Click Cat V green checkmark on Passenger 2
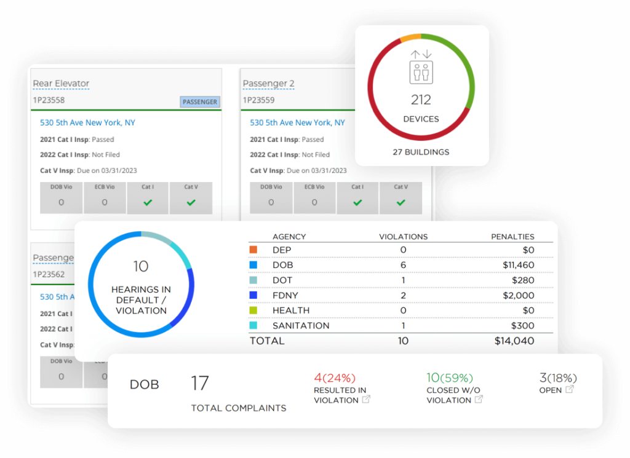Image resolution: width=630 pixels, height=458 pixels. (x=401, y=202)
